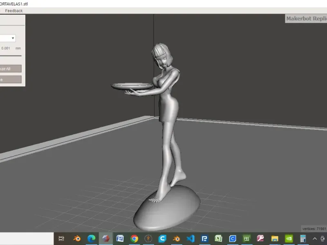
Task: Click the camera tray icon at taskbar edge
Action: point(323,238)
